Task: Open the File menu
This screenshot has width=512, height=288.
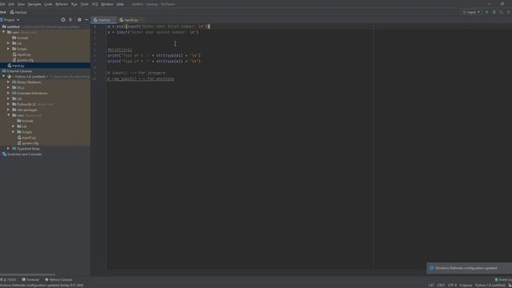Action: pos(2,4)
